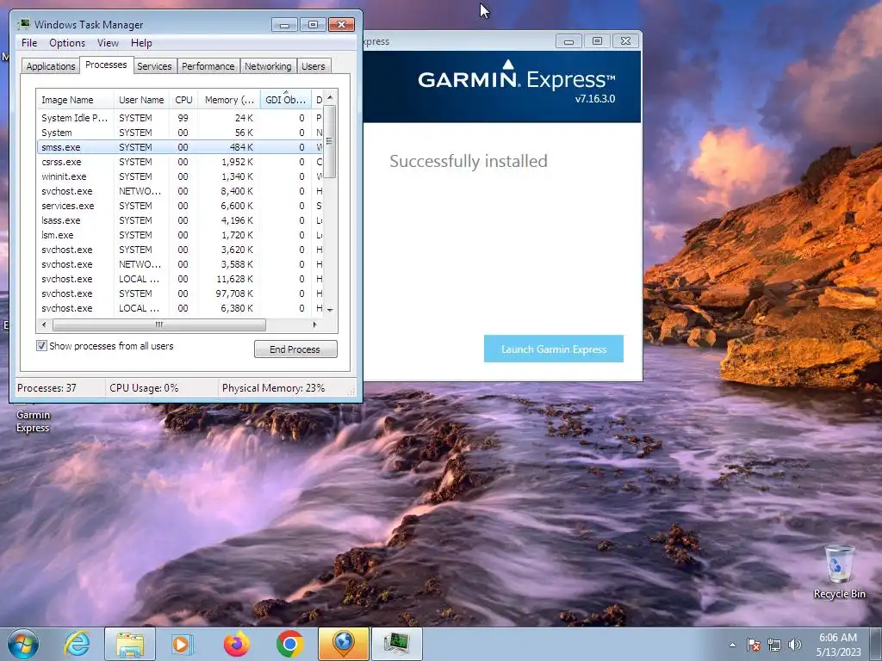882x661 pixels.
Task: Switch to the Users tab
Action: coord(313,66)
